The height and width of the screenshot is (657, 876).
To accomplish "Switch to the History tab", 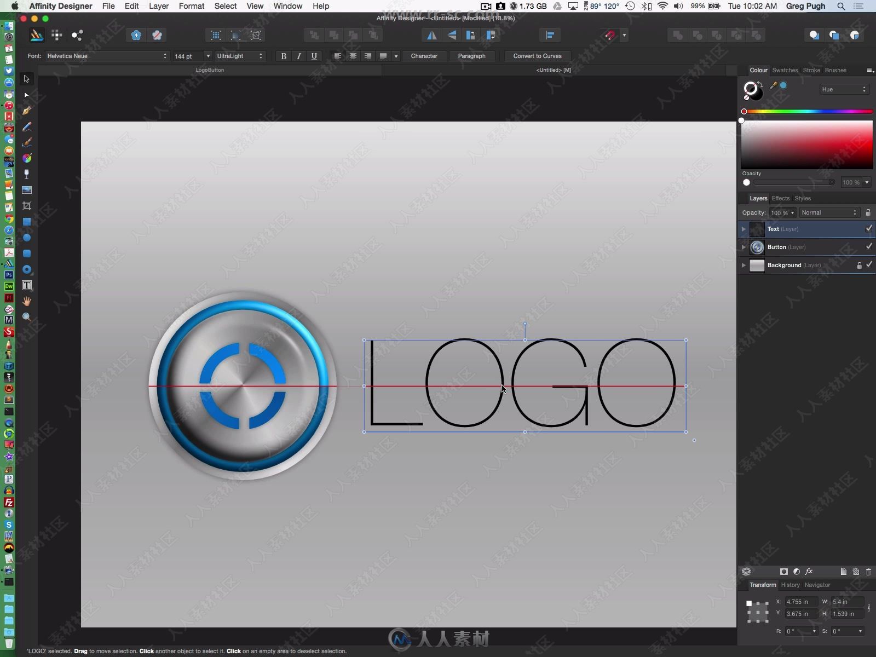I will (x=790, y=585).
